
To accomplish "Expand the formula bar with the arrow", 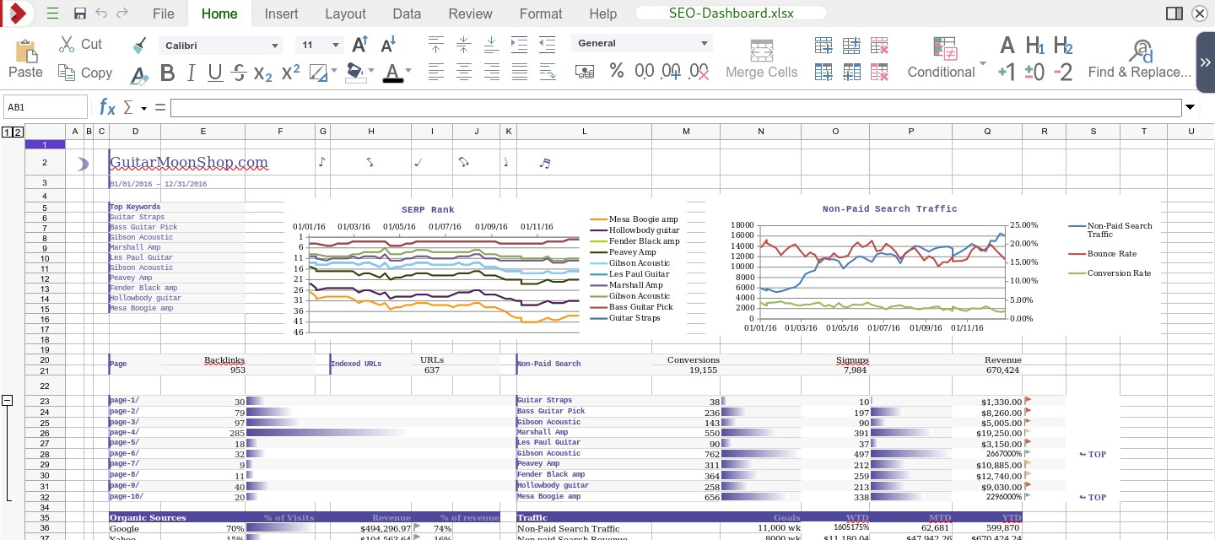I will coord(1191,107).
